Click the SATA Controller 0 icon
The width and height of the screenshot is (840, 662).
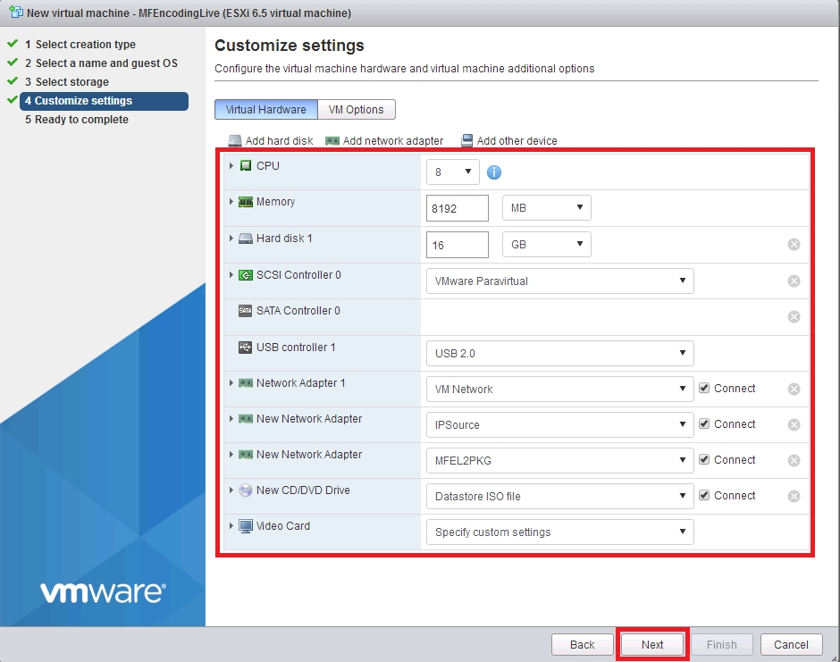(x=246, y=311)
